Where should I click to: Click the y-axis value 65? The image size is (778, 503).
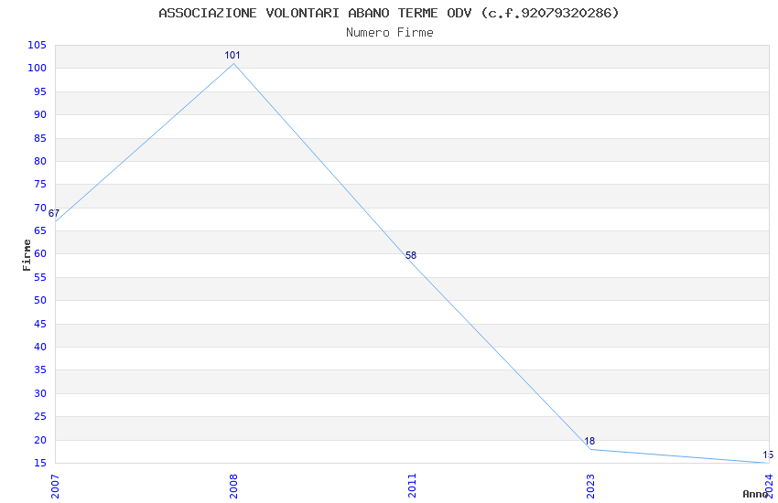(x=39, y=231)
